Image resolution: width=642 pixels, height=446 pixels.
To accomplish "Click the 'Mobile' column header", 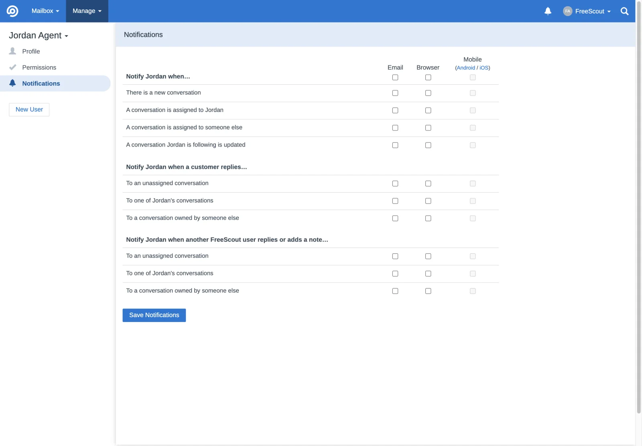I will click(473, 59).
